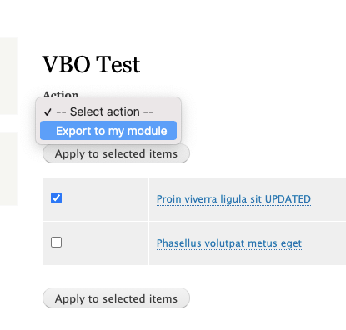Open the Phasellus volutpat metus eget link
The height and width of the screenshot is (330, 346).
pos(229,243)
